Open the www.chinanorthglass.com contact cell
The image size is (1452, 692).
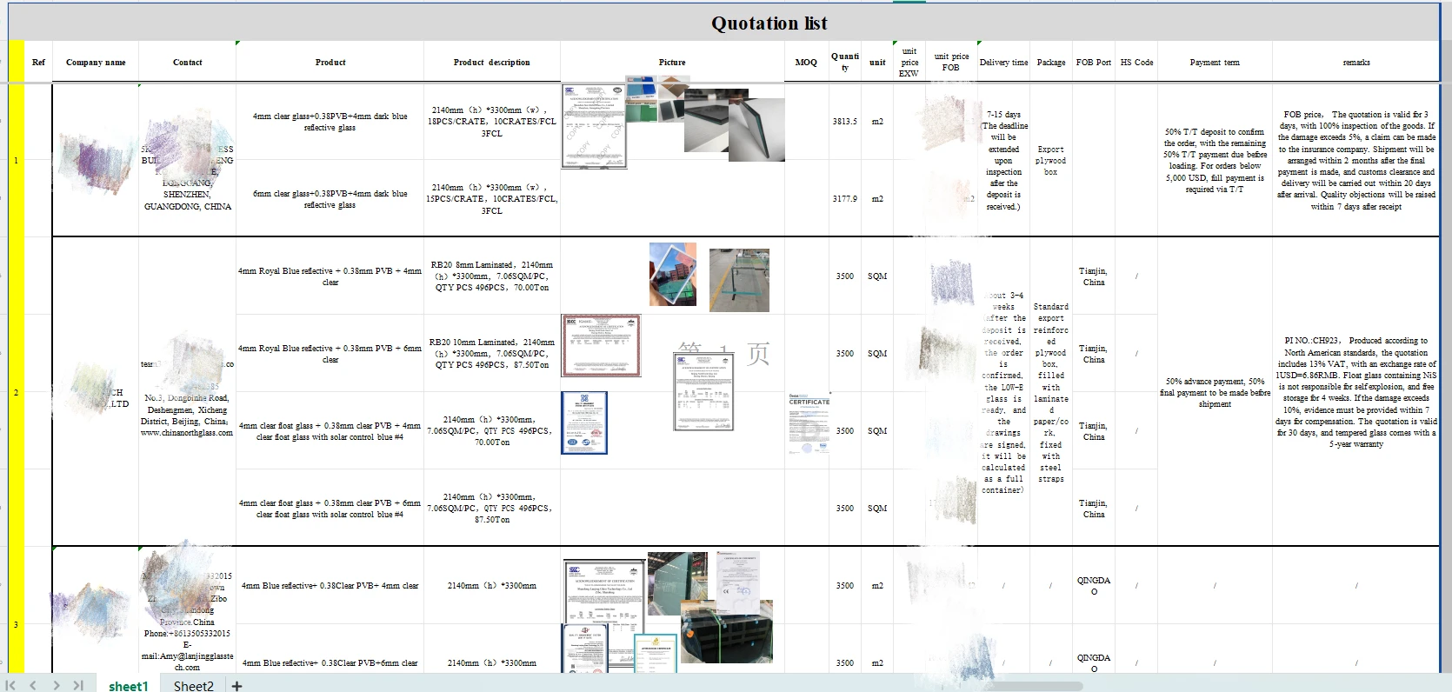point(187,432)
